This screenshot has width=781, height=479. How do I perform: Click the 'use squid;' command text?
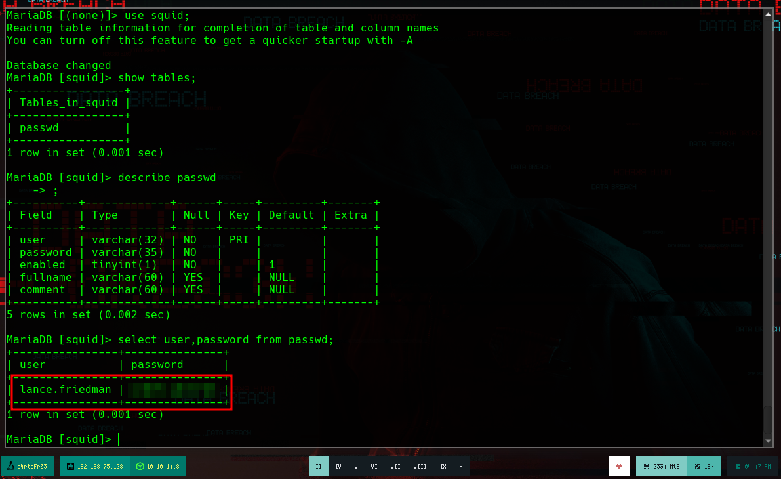[157, 16]
